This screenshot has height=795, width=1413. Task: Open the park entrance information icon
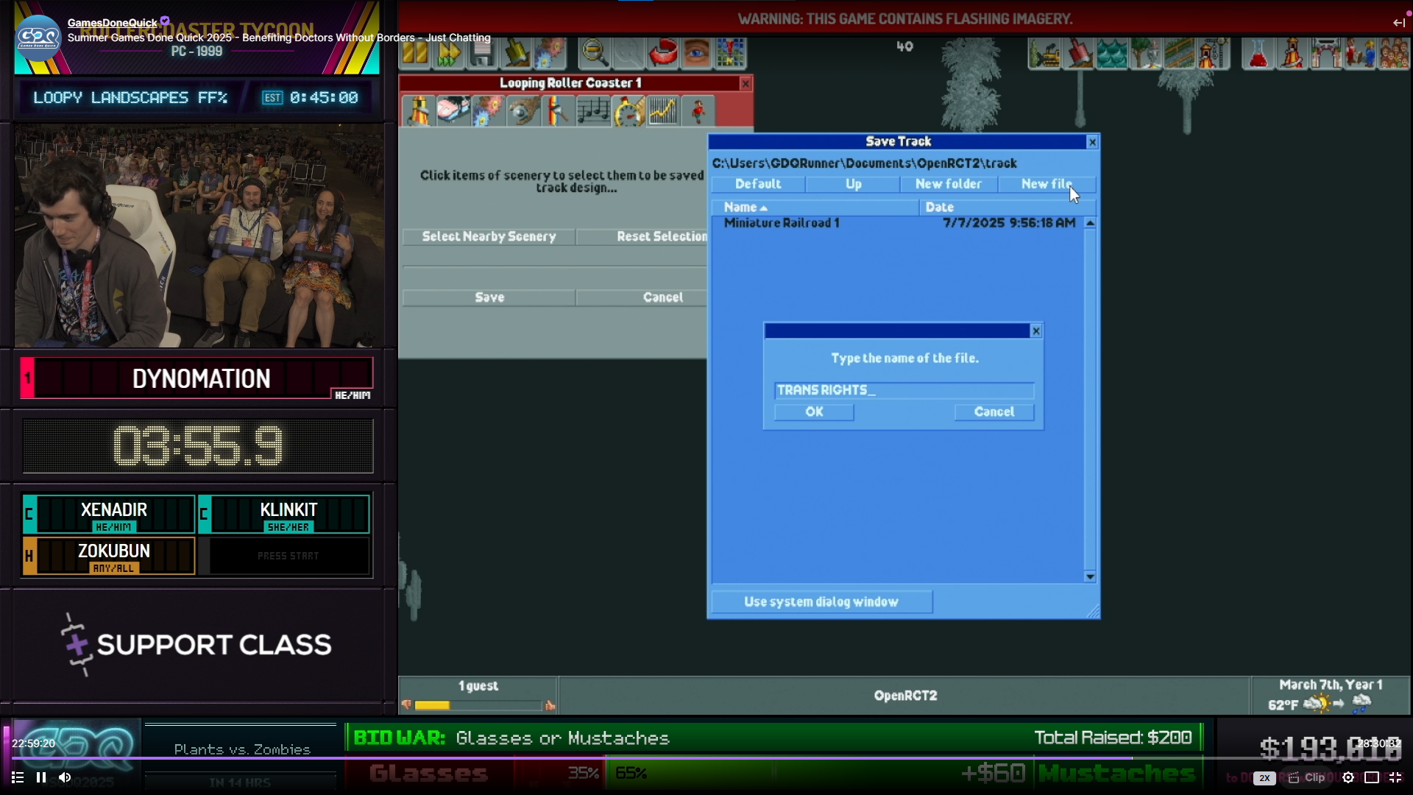tap(1326, 53)
